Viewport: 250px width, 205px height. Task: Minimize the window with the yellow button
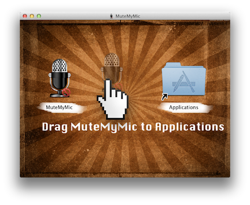pyautogui.click(x=32, y=16)
